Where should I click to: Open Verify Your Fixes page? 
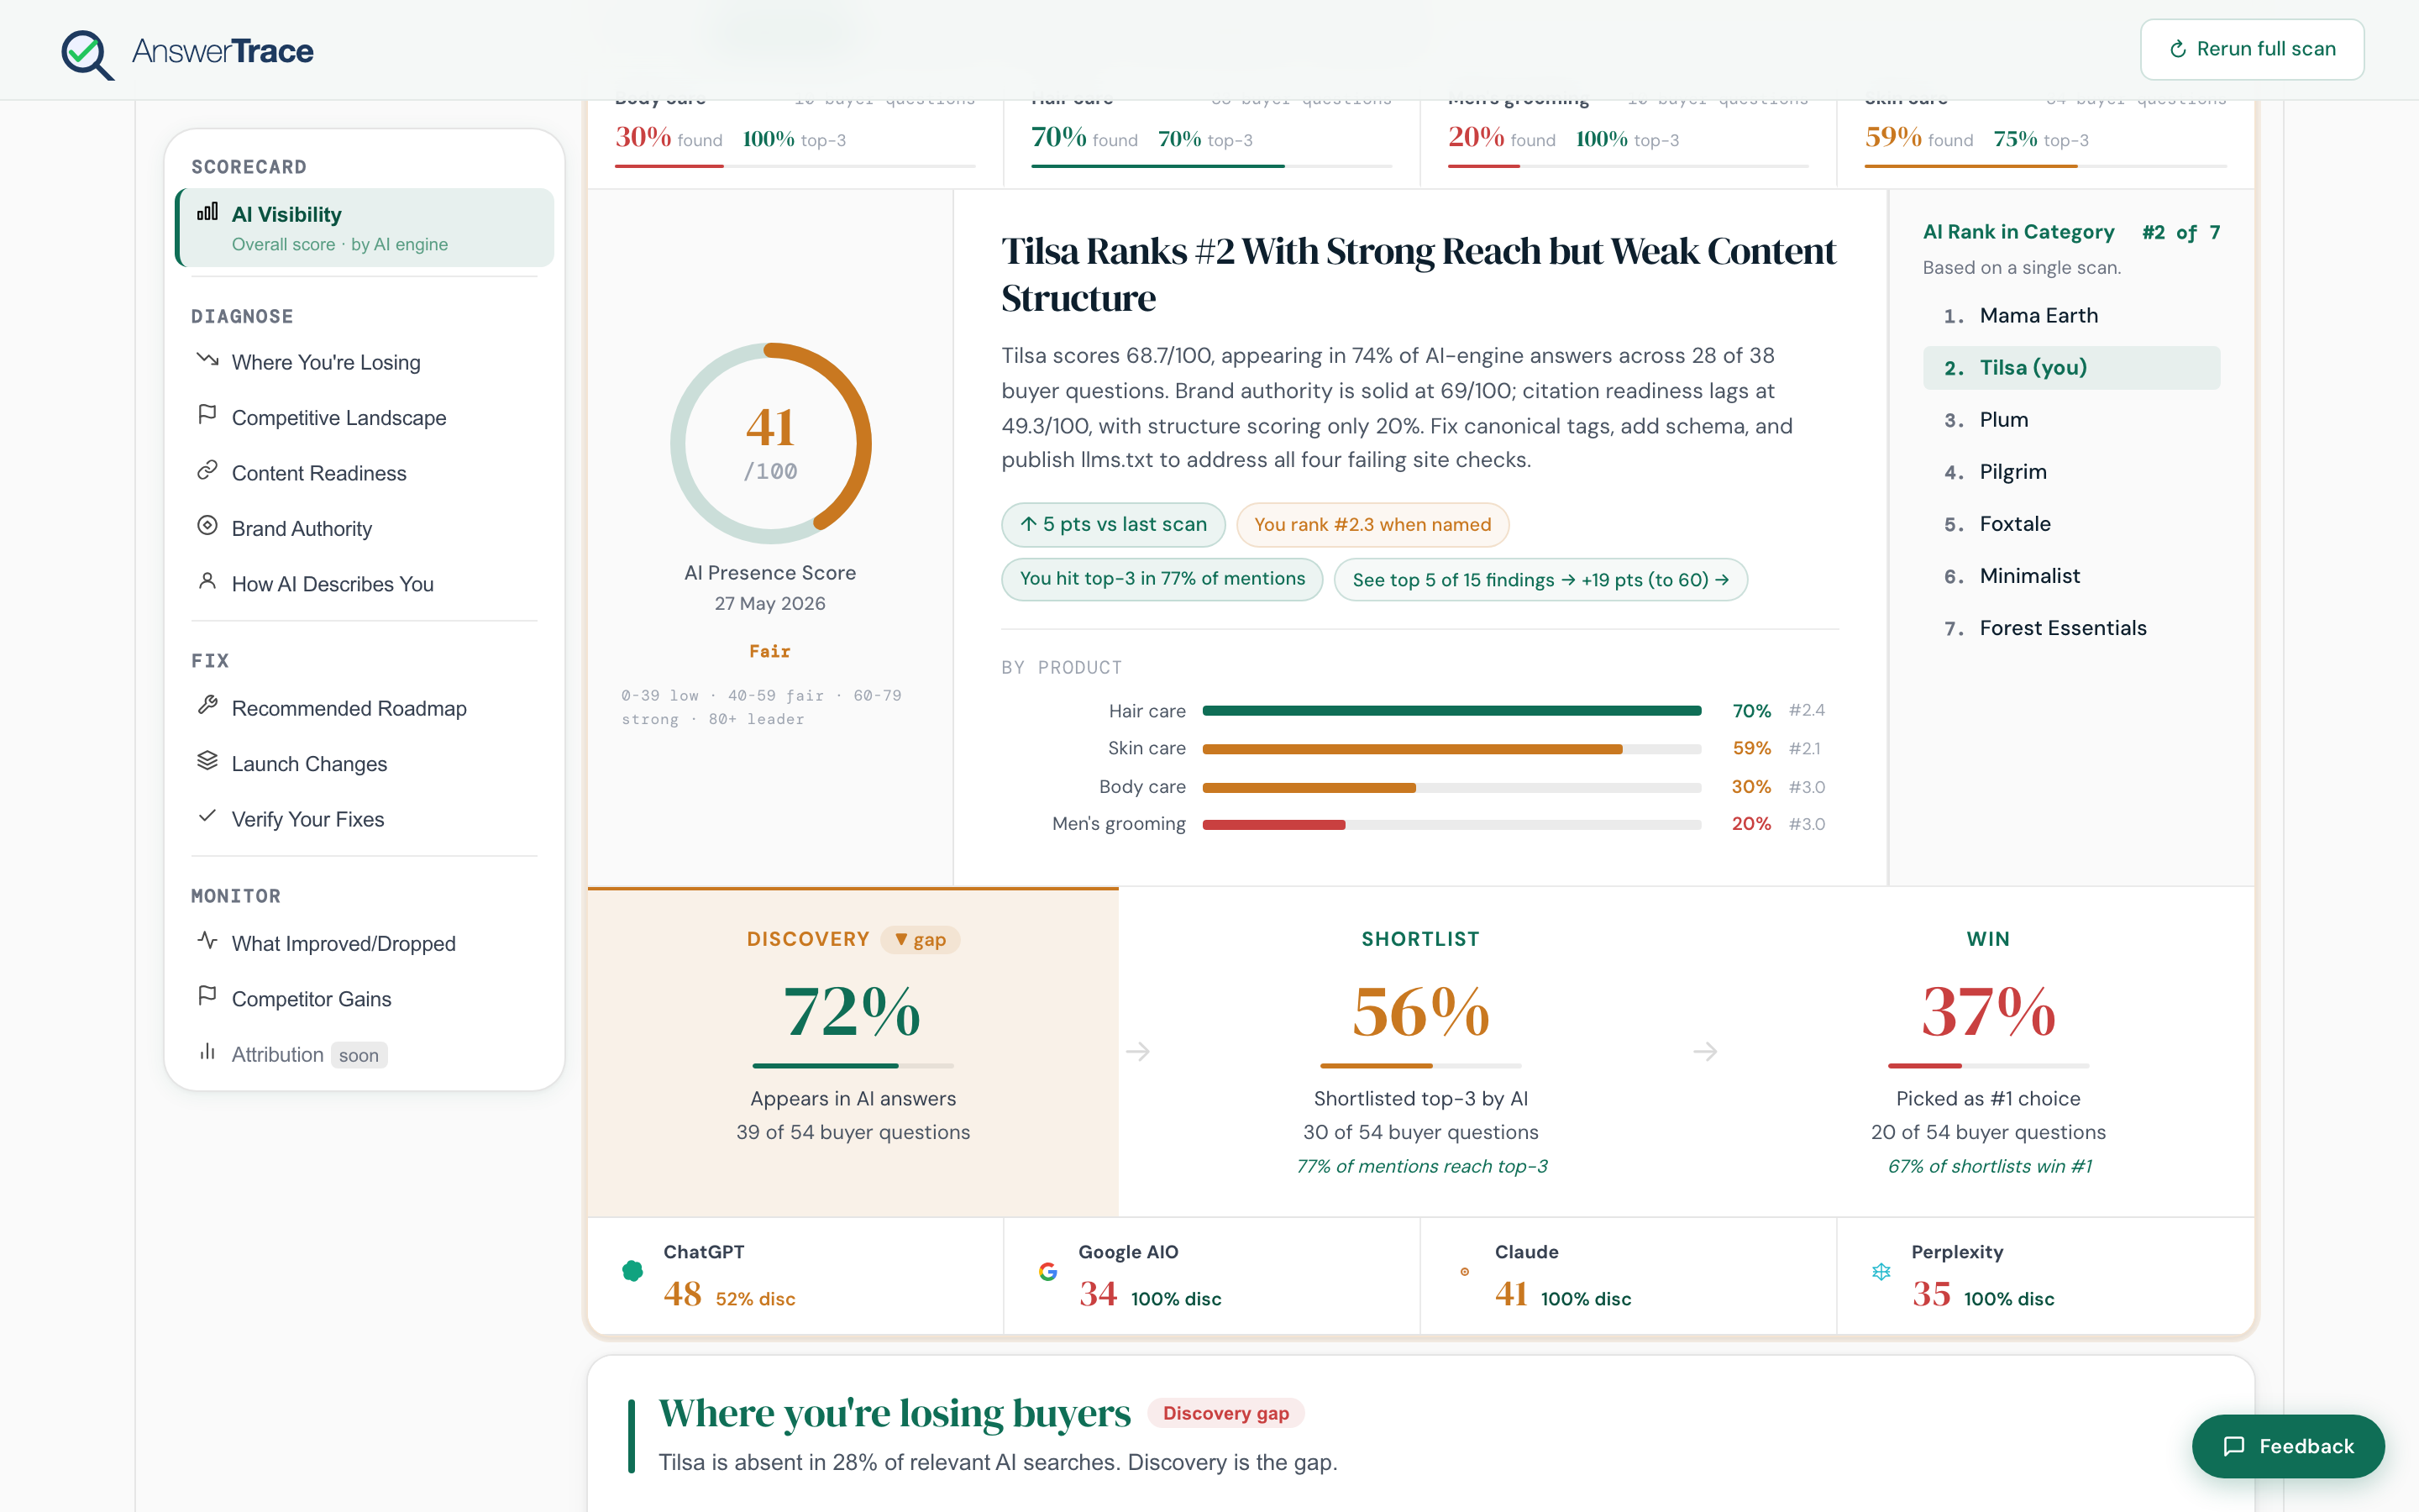tap(365, 819)
